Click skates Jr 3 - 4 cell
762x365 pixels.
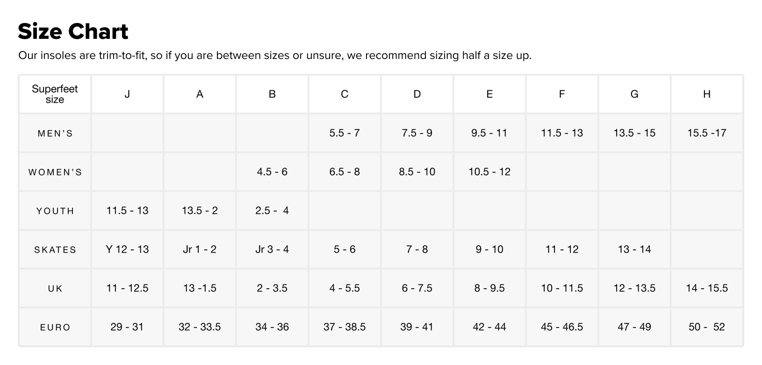click(272, 249)
